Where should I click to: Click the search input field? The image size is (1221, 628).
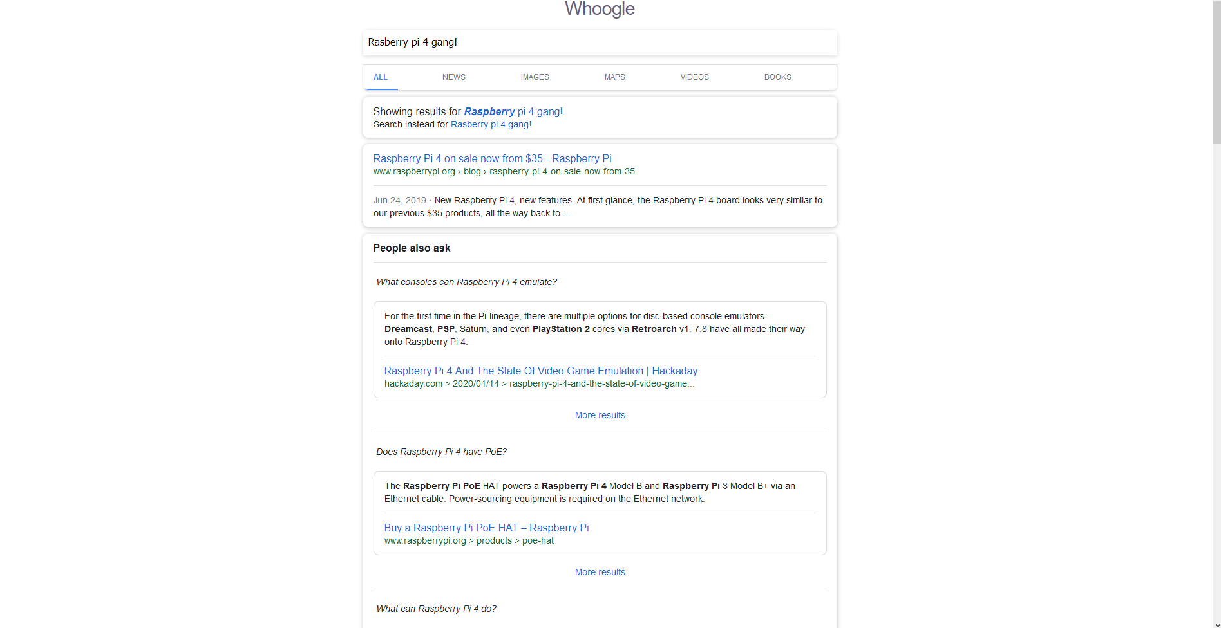[600, 42]
